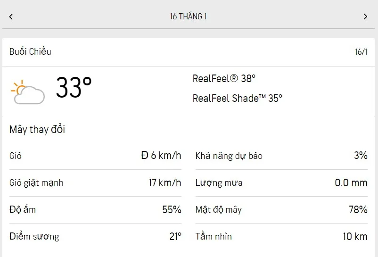Screen dimensions: 378x257
Task: Click the 16 THÁNG 1 date header
Action: pyautogui.click(x=189, y=17)
